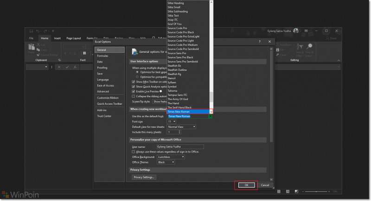The height and width of the screenshot is (201, 371).
Task: Switch to Normal view in status bar
Action: (279, 192)
